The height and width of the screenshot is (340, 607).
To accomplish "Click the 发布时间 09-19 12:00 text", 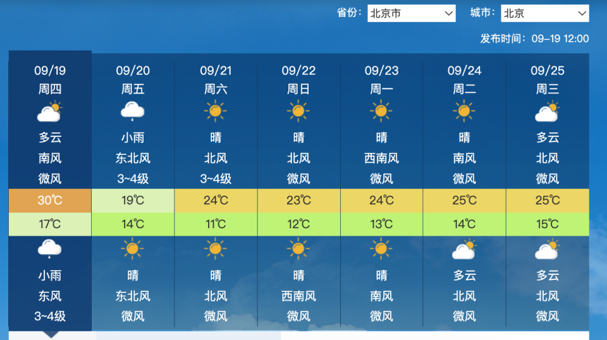I will click(x=535, y=39).
